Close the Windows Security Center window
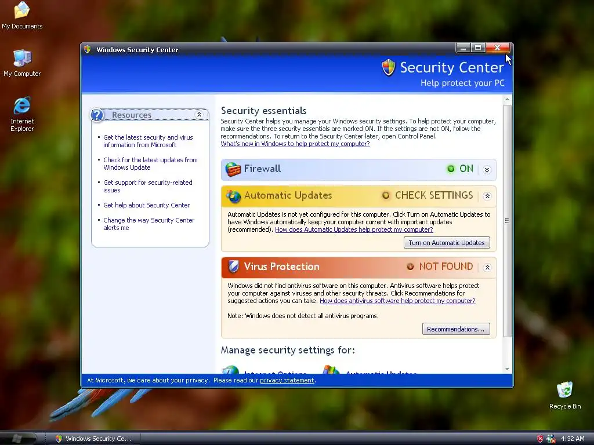The height and width of the screenshot is (445, 594). coord(497,48)
